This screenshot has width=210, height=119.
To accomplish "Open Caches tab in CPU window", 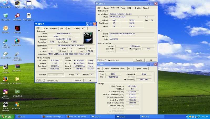I will tap(45, 28).
